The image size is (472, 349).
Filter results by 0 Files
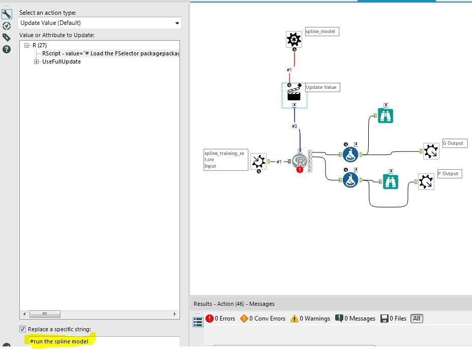click(394, 319)
